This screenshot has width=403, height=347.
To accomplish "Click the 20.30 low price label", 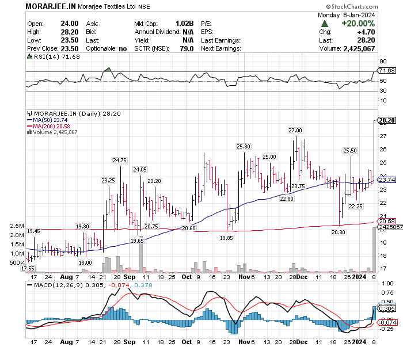I will pos(339,232).
